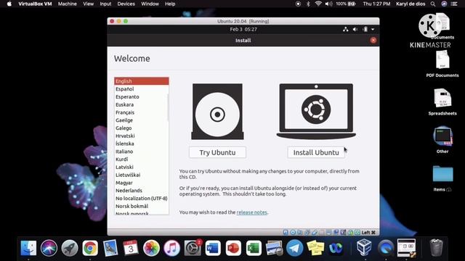The height and width of the screenshot is (261, 465).
Task: Select Íslenska in the language list
Action: (142, 144)
